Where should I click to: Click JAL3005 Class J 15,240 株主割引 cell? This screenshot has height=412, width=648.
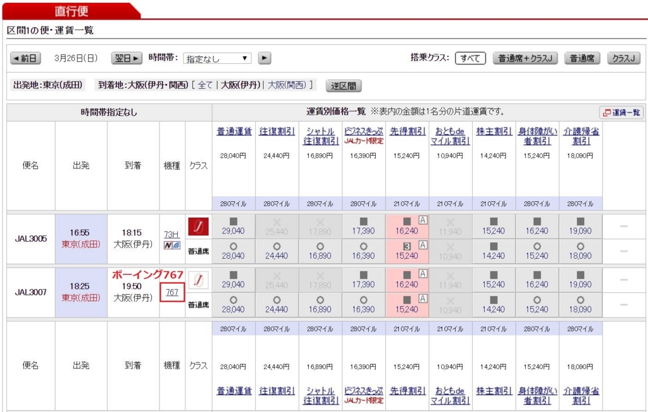494,227
